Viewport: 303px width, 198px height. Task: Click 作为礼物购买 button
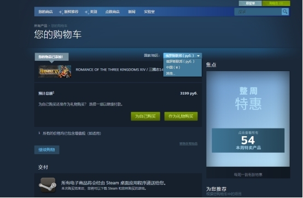pos(181,117)
